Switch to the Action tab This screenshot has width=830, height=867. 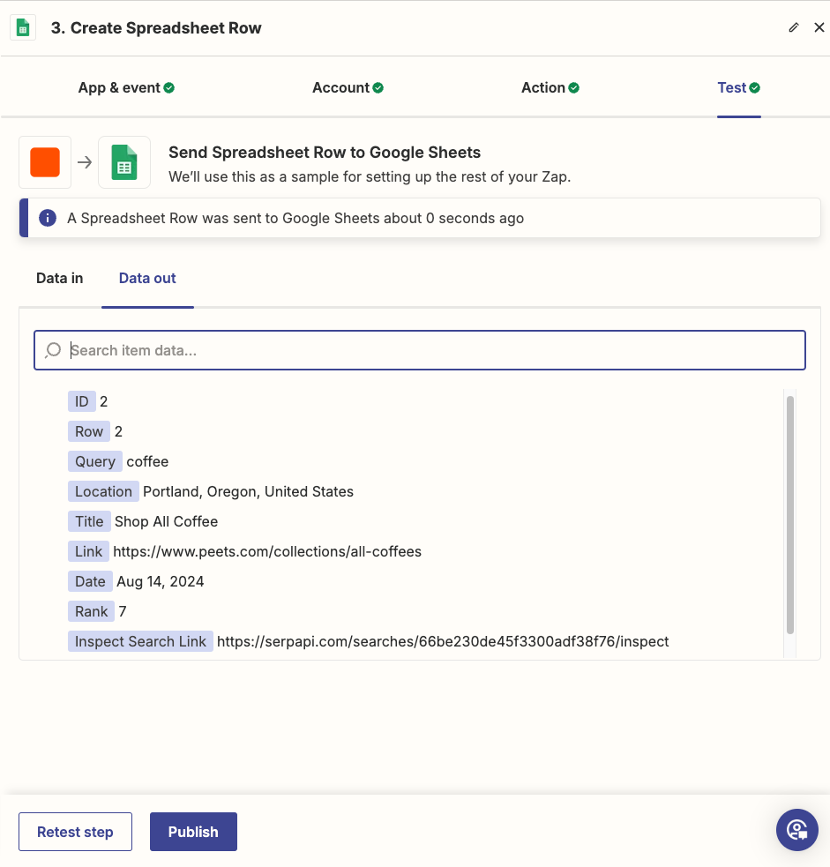pyautogui.click(x=550, y=88)
